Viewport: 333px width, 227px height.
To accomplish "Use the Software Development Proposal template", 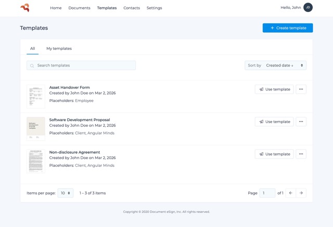I will coord(274,122).
